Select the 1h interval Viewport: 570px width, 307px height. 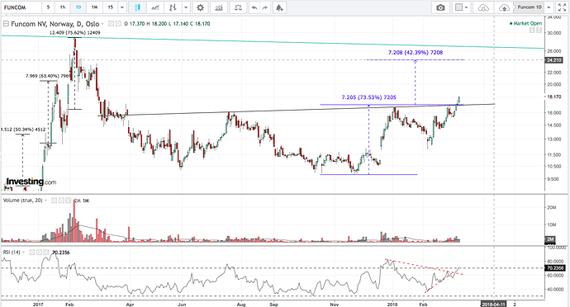(x=63, y=7)
